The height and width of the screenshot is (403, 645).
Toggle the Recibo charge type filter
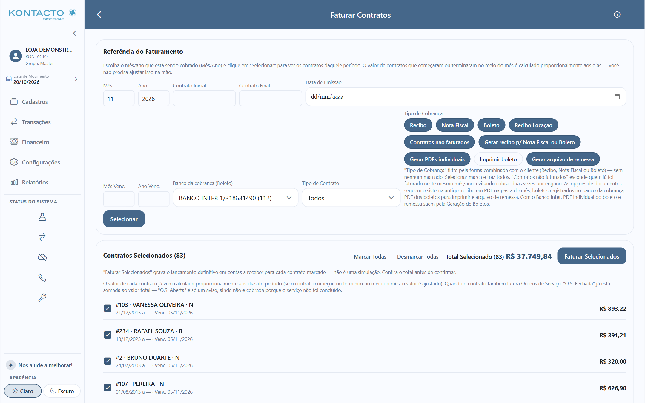418,125
